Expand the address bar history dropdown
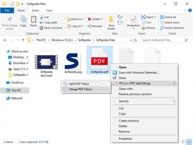The image size is (193, 145). 131,40
